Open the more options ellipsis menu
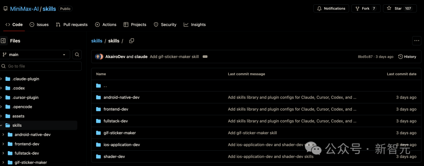This screenshot has height=166, width=424. (x=417, y=40)
